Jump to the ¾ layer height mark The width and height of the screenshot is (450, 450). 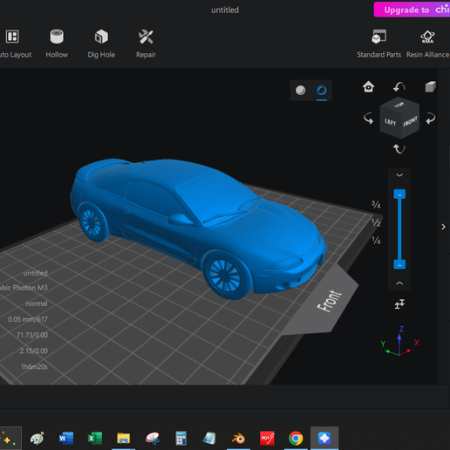pos(376,205)
